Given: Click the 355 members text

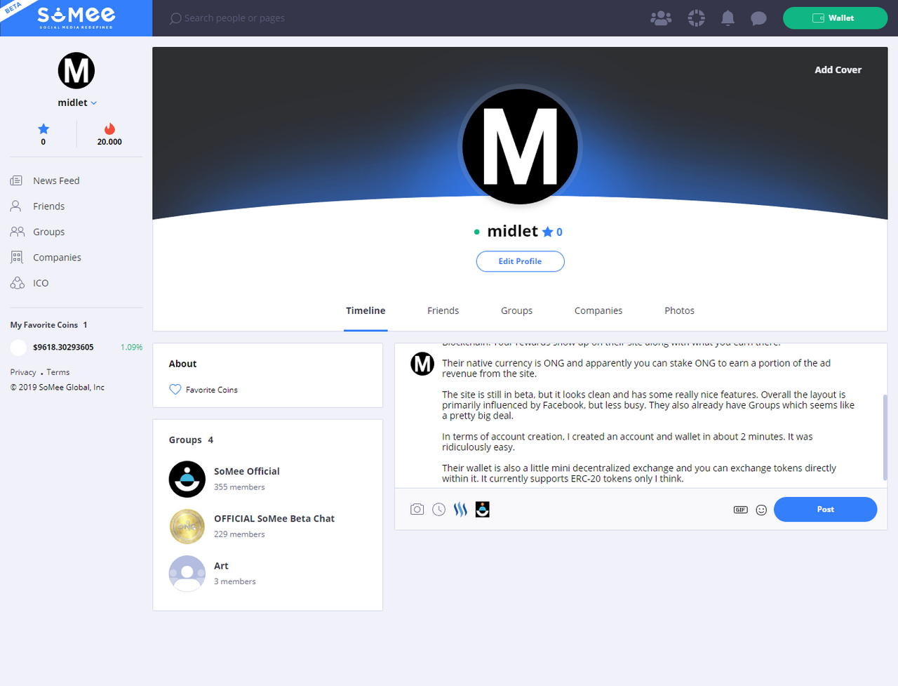Looking at the screenshot, I should pyautogui.click(x=239, y=487).
